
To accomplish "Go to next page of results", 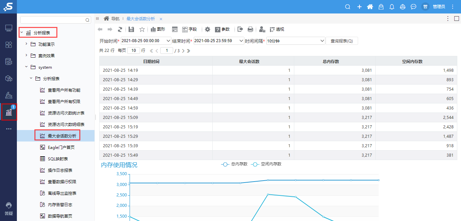I will point(183,51).
